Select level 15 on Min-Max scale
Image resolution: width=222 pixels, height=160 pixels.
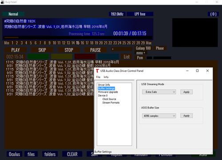pos(78,43)
